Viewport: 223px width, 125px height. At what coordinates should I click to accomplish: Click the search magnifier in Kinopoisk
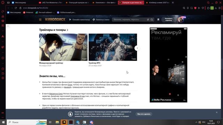click(152, 19)
